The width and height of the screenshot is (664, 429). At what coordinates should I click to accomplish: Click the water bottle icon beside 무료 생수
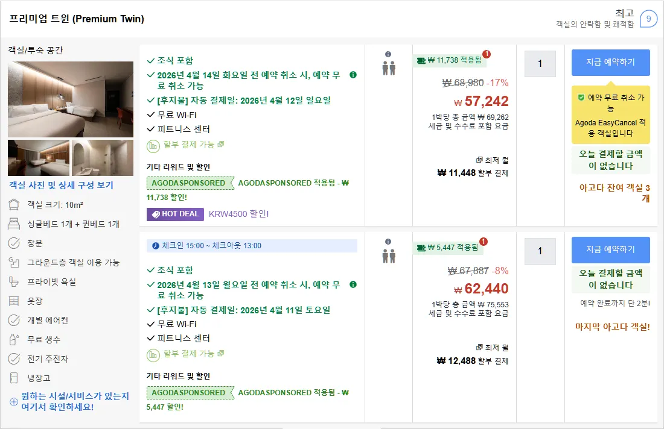[x=14, y=339]
